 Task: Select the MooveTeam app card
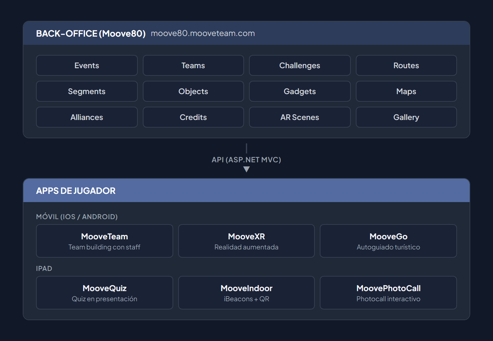click(x=105, y=241)
